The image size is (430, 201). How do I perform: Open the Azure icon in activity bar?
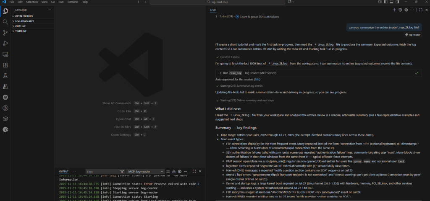(5, 86)
